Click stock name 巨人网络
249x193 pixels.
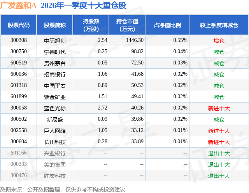coord(55,131)
